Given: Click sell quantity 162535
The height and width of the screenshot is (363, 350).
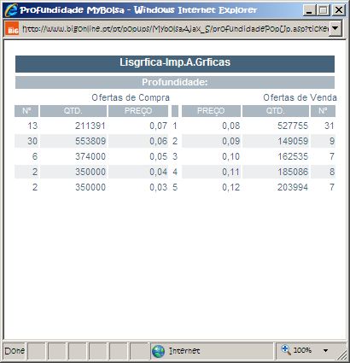Looking at the screenshot, I should [x=293, y=156].
